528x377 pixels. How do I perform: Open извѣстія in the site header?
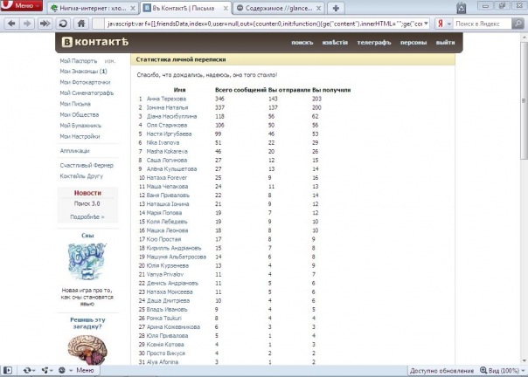coord(335,43)
